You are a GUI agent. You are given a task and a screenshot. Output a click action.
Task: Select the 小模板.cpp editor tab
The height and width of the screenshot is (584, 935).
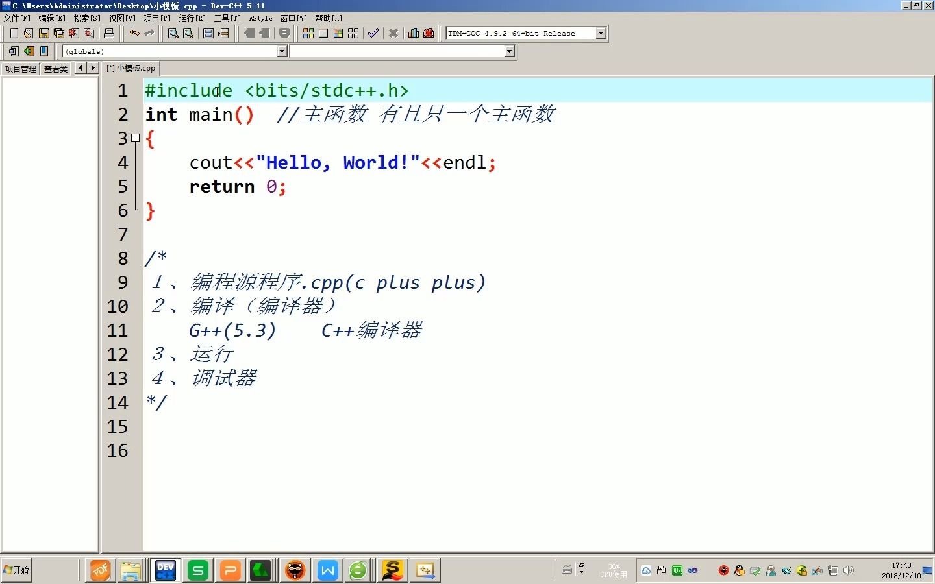[x=131, y=68]
